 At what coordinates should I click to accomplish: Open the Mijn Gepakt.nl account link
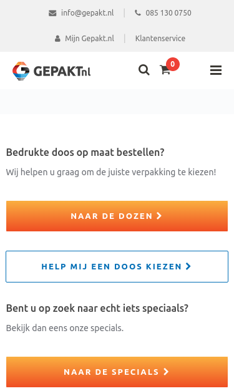pos(90,39)
